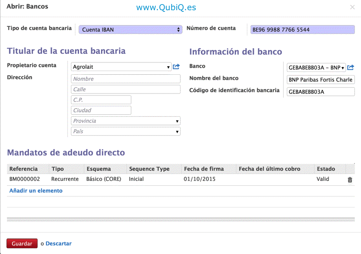
Task: Click the Calle input field
Action: 125,89
